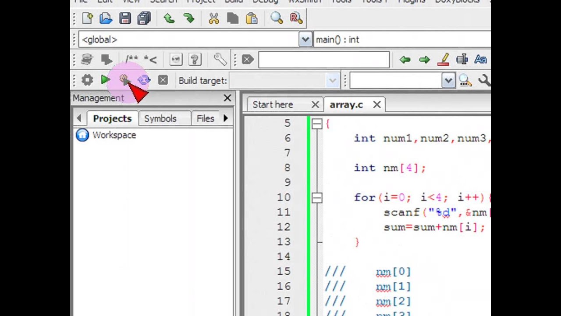Switch to the Symbols tab
Screen dimensions: 561x316
click(x=160, y=118)
